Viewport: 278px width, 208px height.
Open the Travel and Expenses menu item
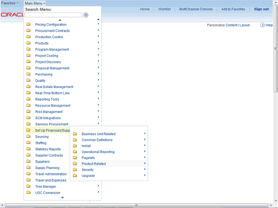coord(51,180)
